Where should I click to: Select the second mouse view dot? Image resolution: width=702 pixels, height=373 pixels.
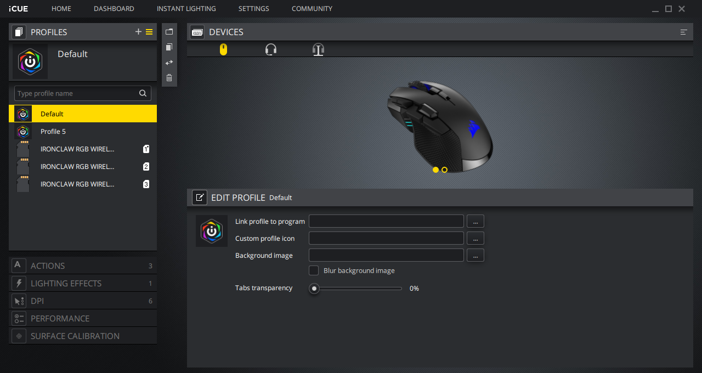point(444,170)
